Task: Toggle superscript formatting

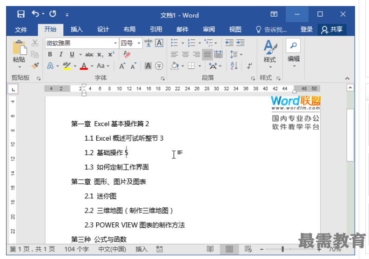Action: (x=111, y=54)
